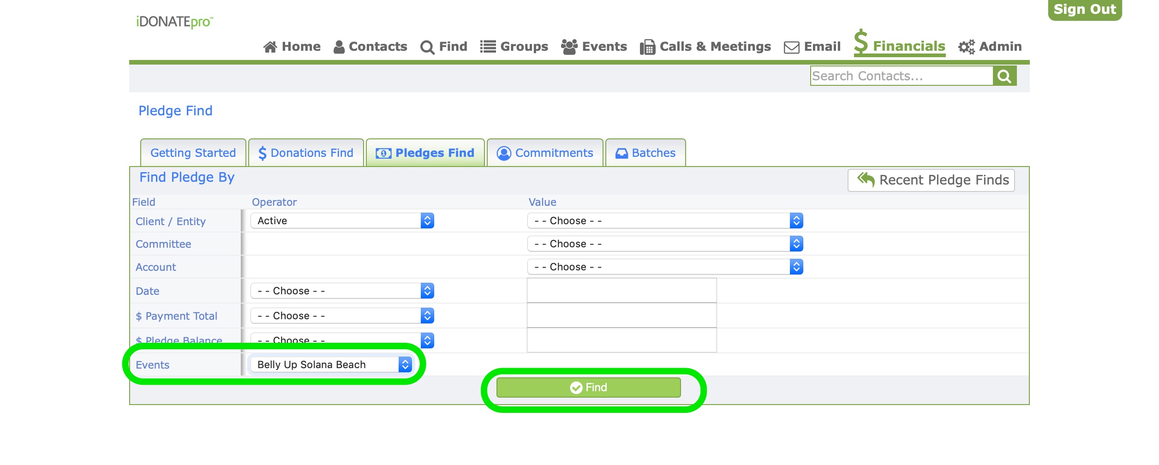Go to Contacts via person icon
This screenshot has width=1159, height=465.
pyautogui.click(x=339, y=47)
